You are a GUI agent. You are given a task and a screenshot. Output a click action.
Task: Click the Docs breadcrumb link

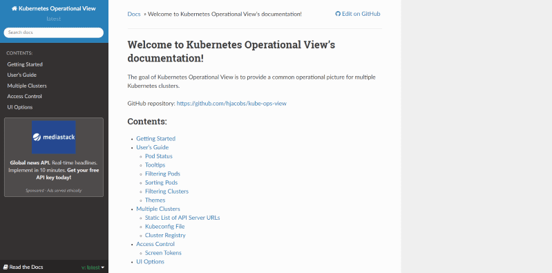(x=134, y=14)
